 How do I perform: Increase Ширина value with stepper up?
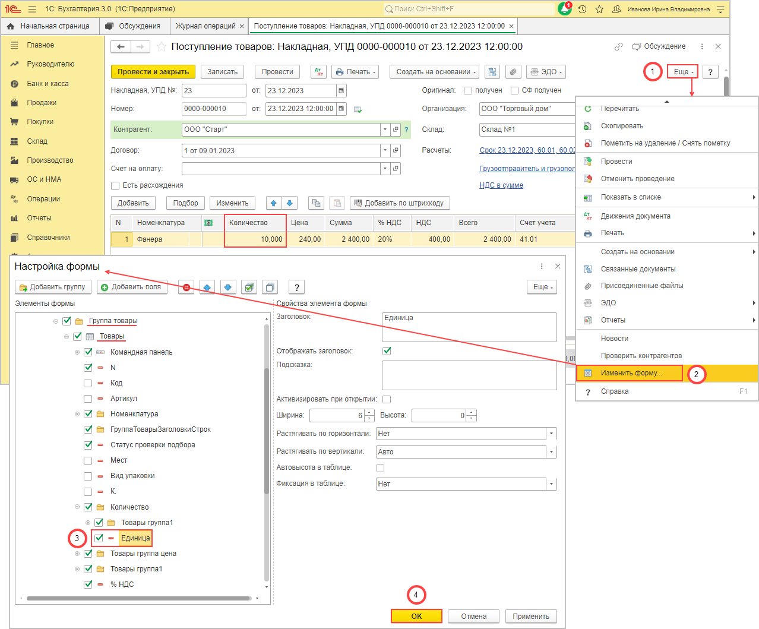(x=369, y=413)
